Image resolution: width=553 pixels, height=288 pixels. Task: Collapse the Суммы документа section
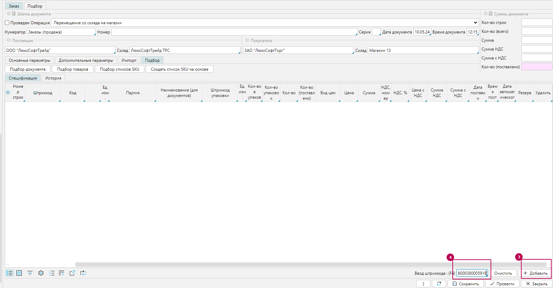point(485,14)
